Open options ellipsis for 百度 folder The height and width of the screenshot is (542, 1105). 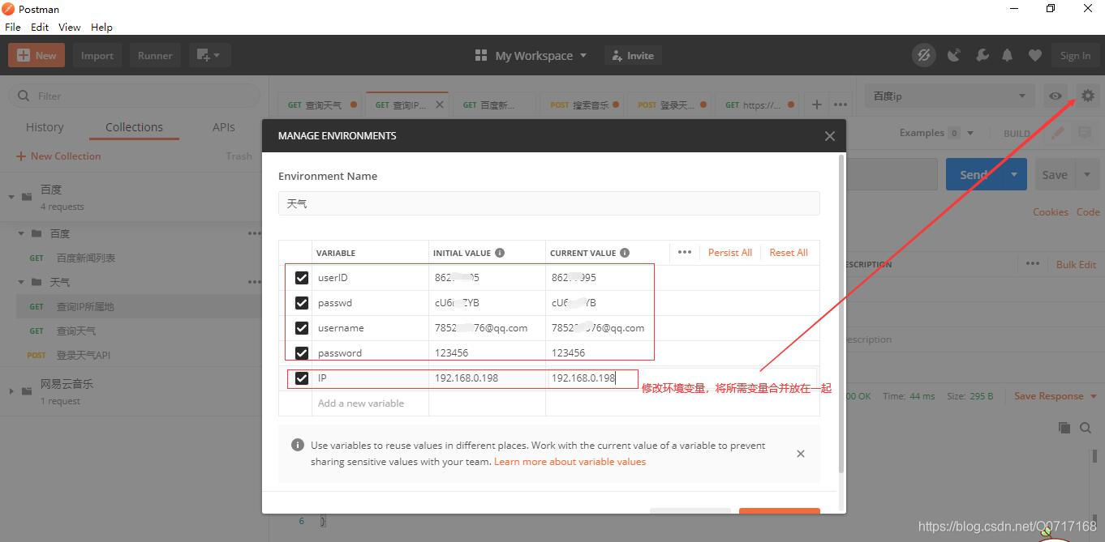[255, 233]
